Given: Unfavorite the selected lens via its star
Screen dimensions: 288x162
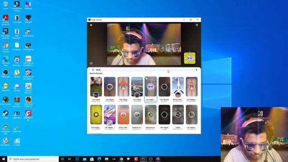Looking at the screenshot, I should click(147, 79).
